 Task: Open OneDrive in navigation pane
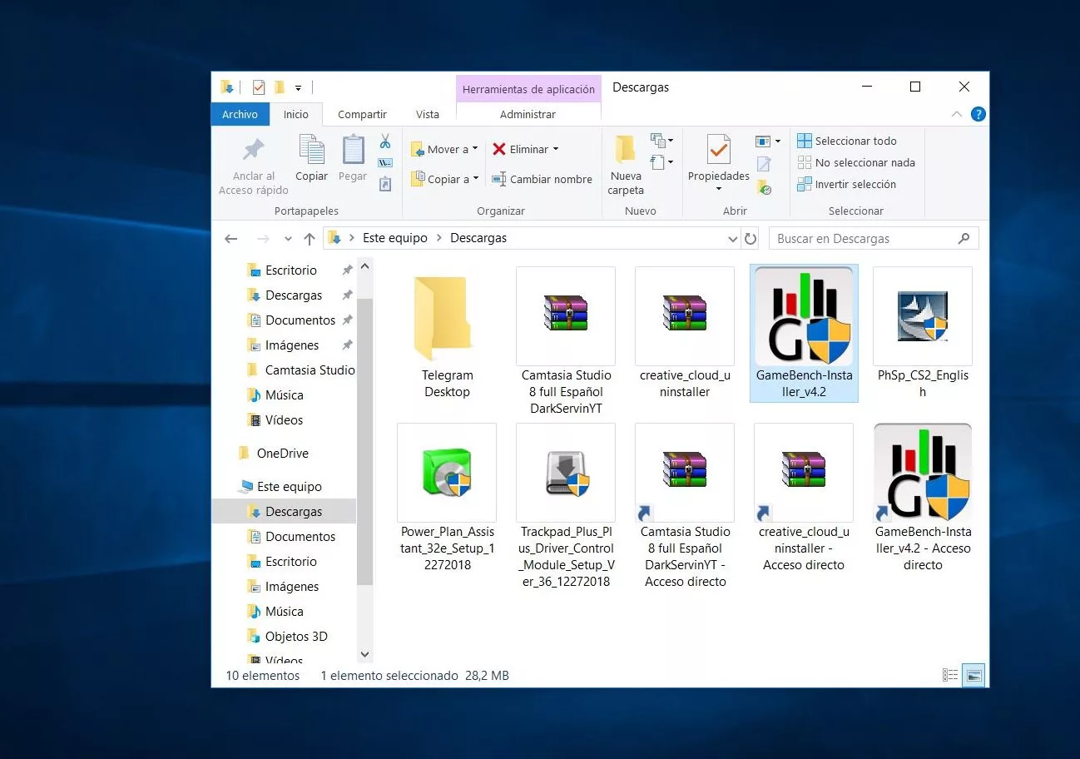pos(283,454)
